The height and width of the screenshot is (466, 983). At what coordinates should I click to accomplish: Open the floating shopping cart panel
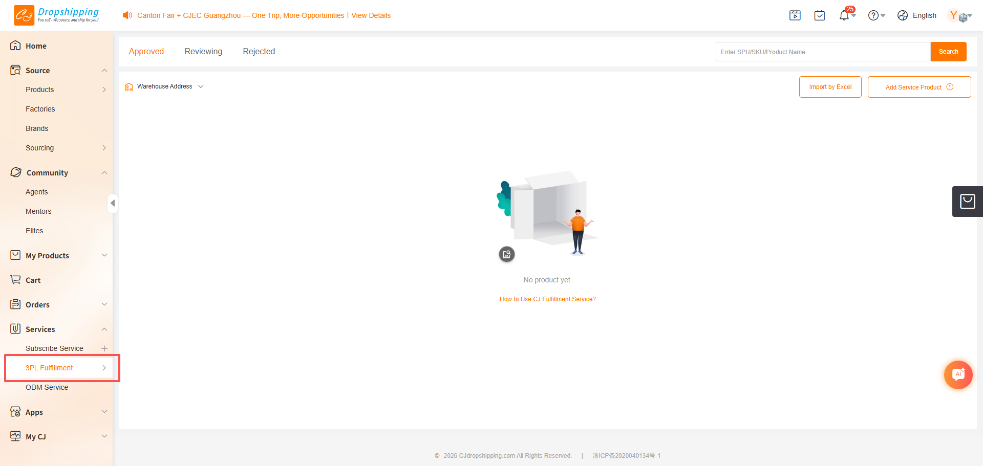(x=967, y=202)
